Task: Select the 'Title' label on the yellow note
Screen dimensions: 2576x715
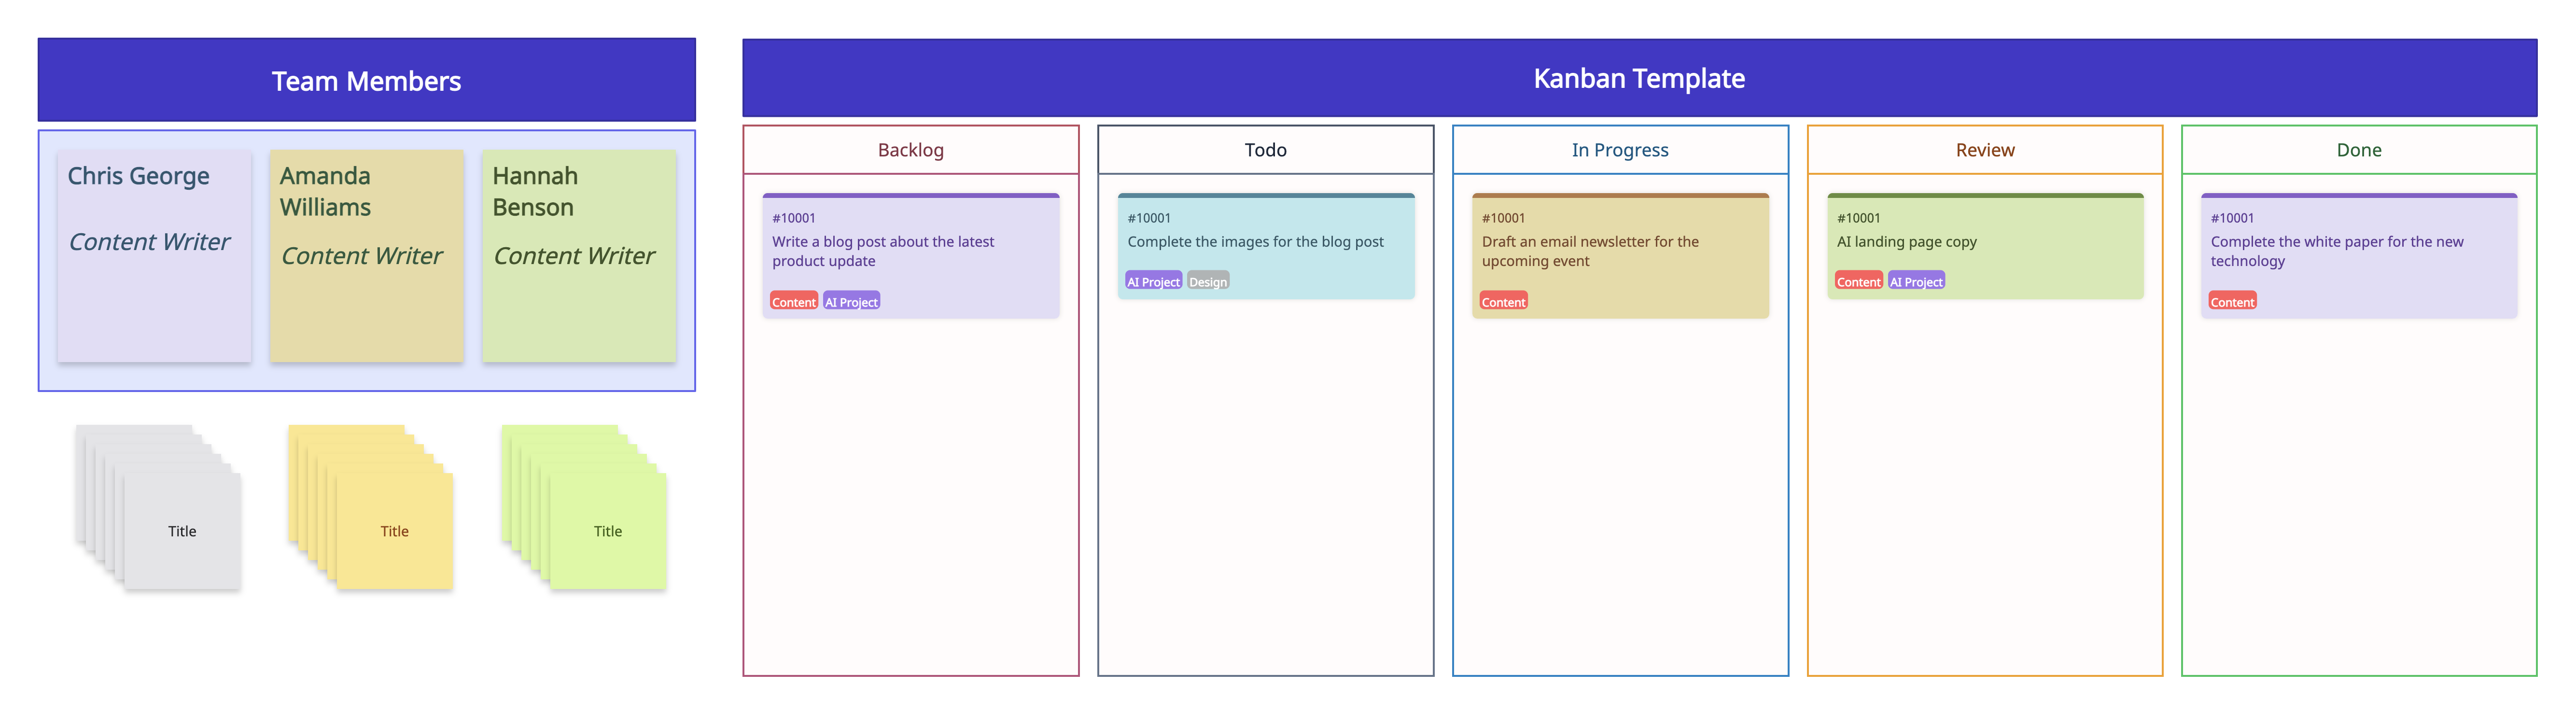Action: pyautogui.click(x=394, y=531)
